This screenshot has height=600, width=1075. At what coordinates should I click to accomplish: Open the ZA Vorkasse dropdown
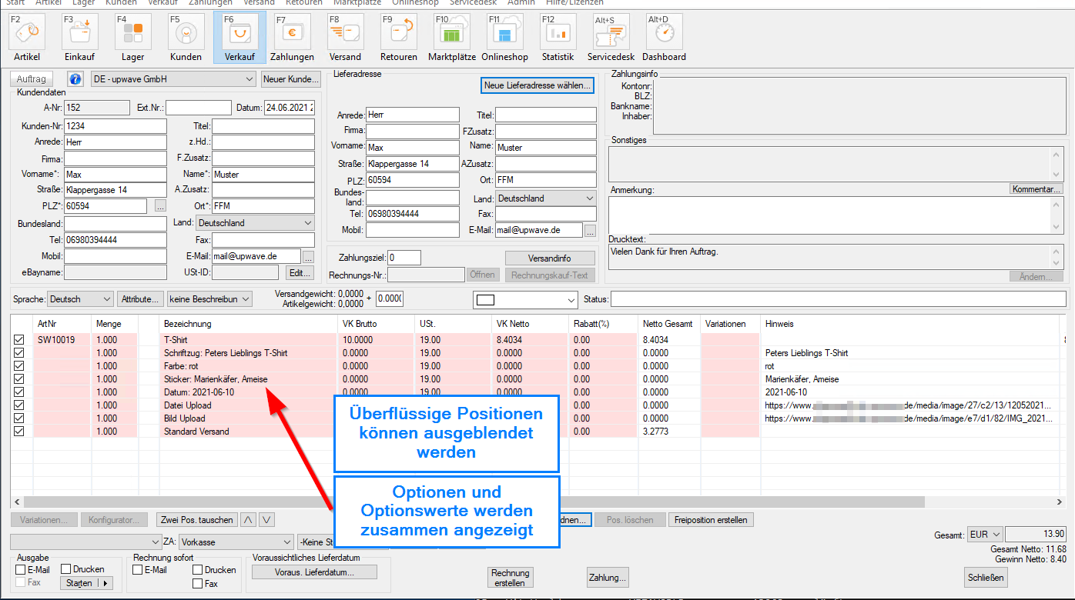pos(236,542)
